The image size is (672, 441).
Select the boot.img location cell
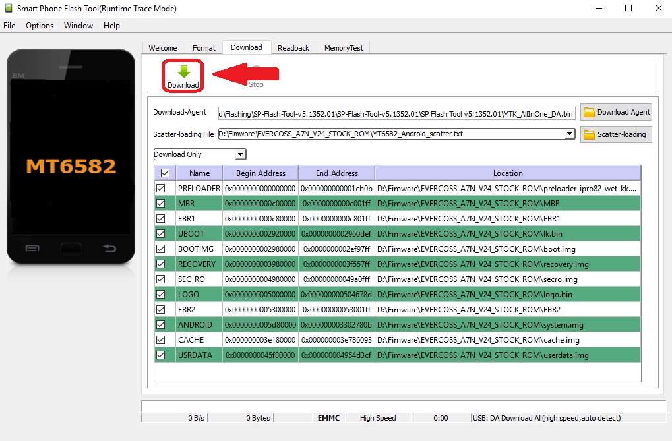[x=508, y=249]
